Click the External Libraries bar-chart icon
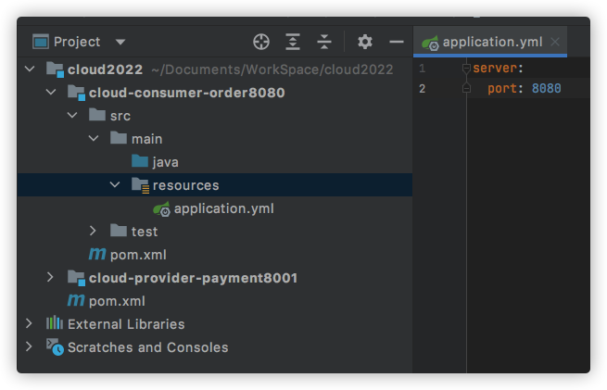 55,322
